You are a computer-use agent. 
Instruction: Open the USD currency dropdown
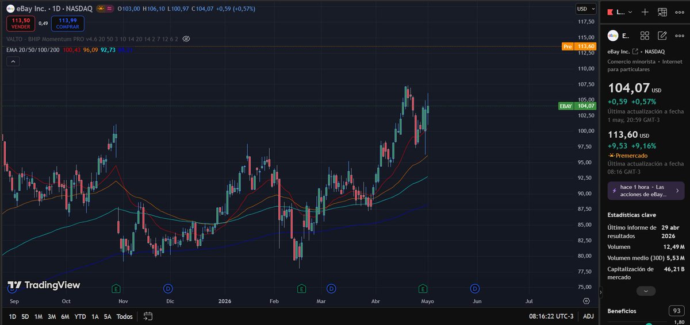[586, 9]
